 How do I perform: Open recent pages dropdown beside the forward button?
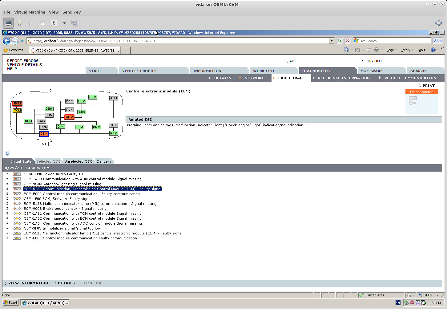click(x=22, y=41)
